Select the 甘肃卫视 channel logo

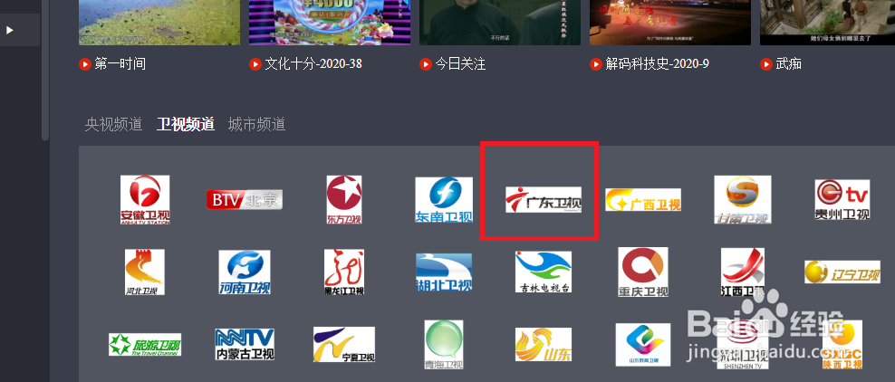point(743,199)
